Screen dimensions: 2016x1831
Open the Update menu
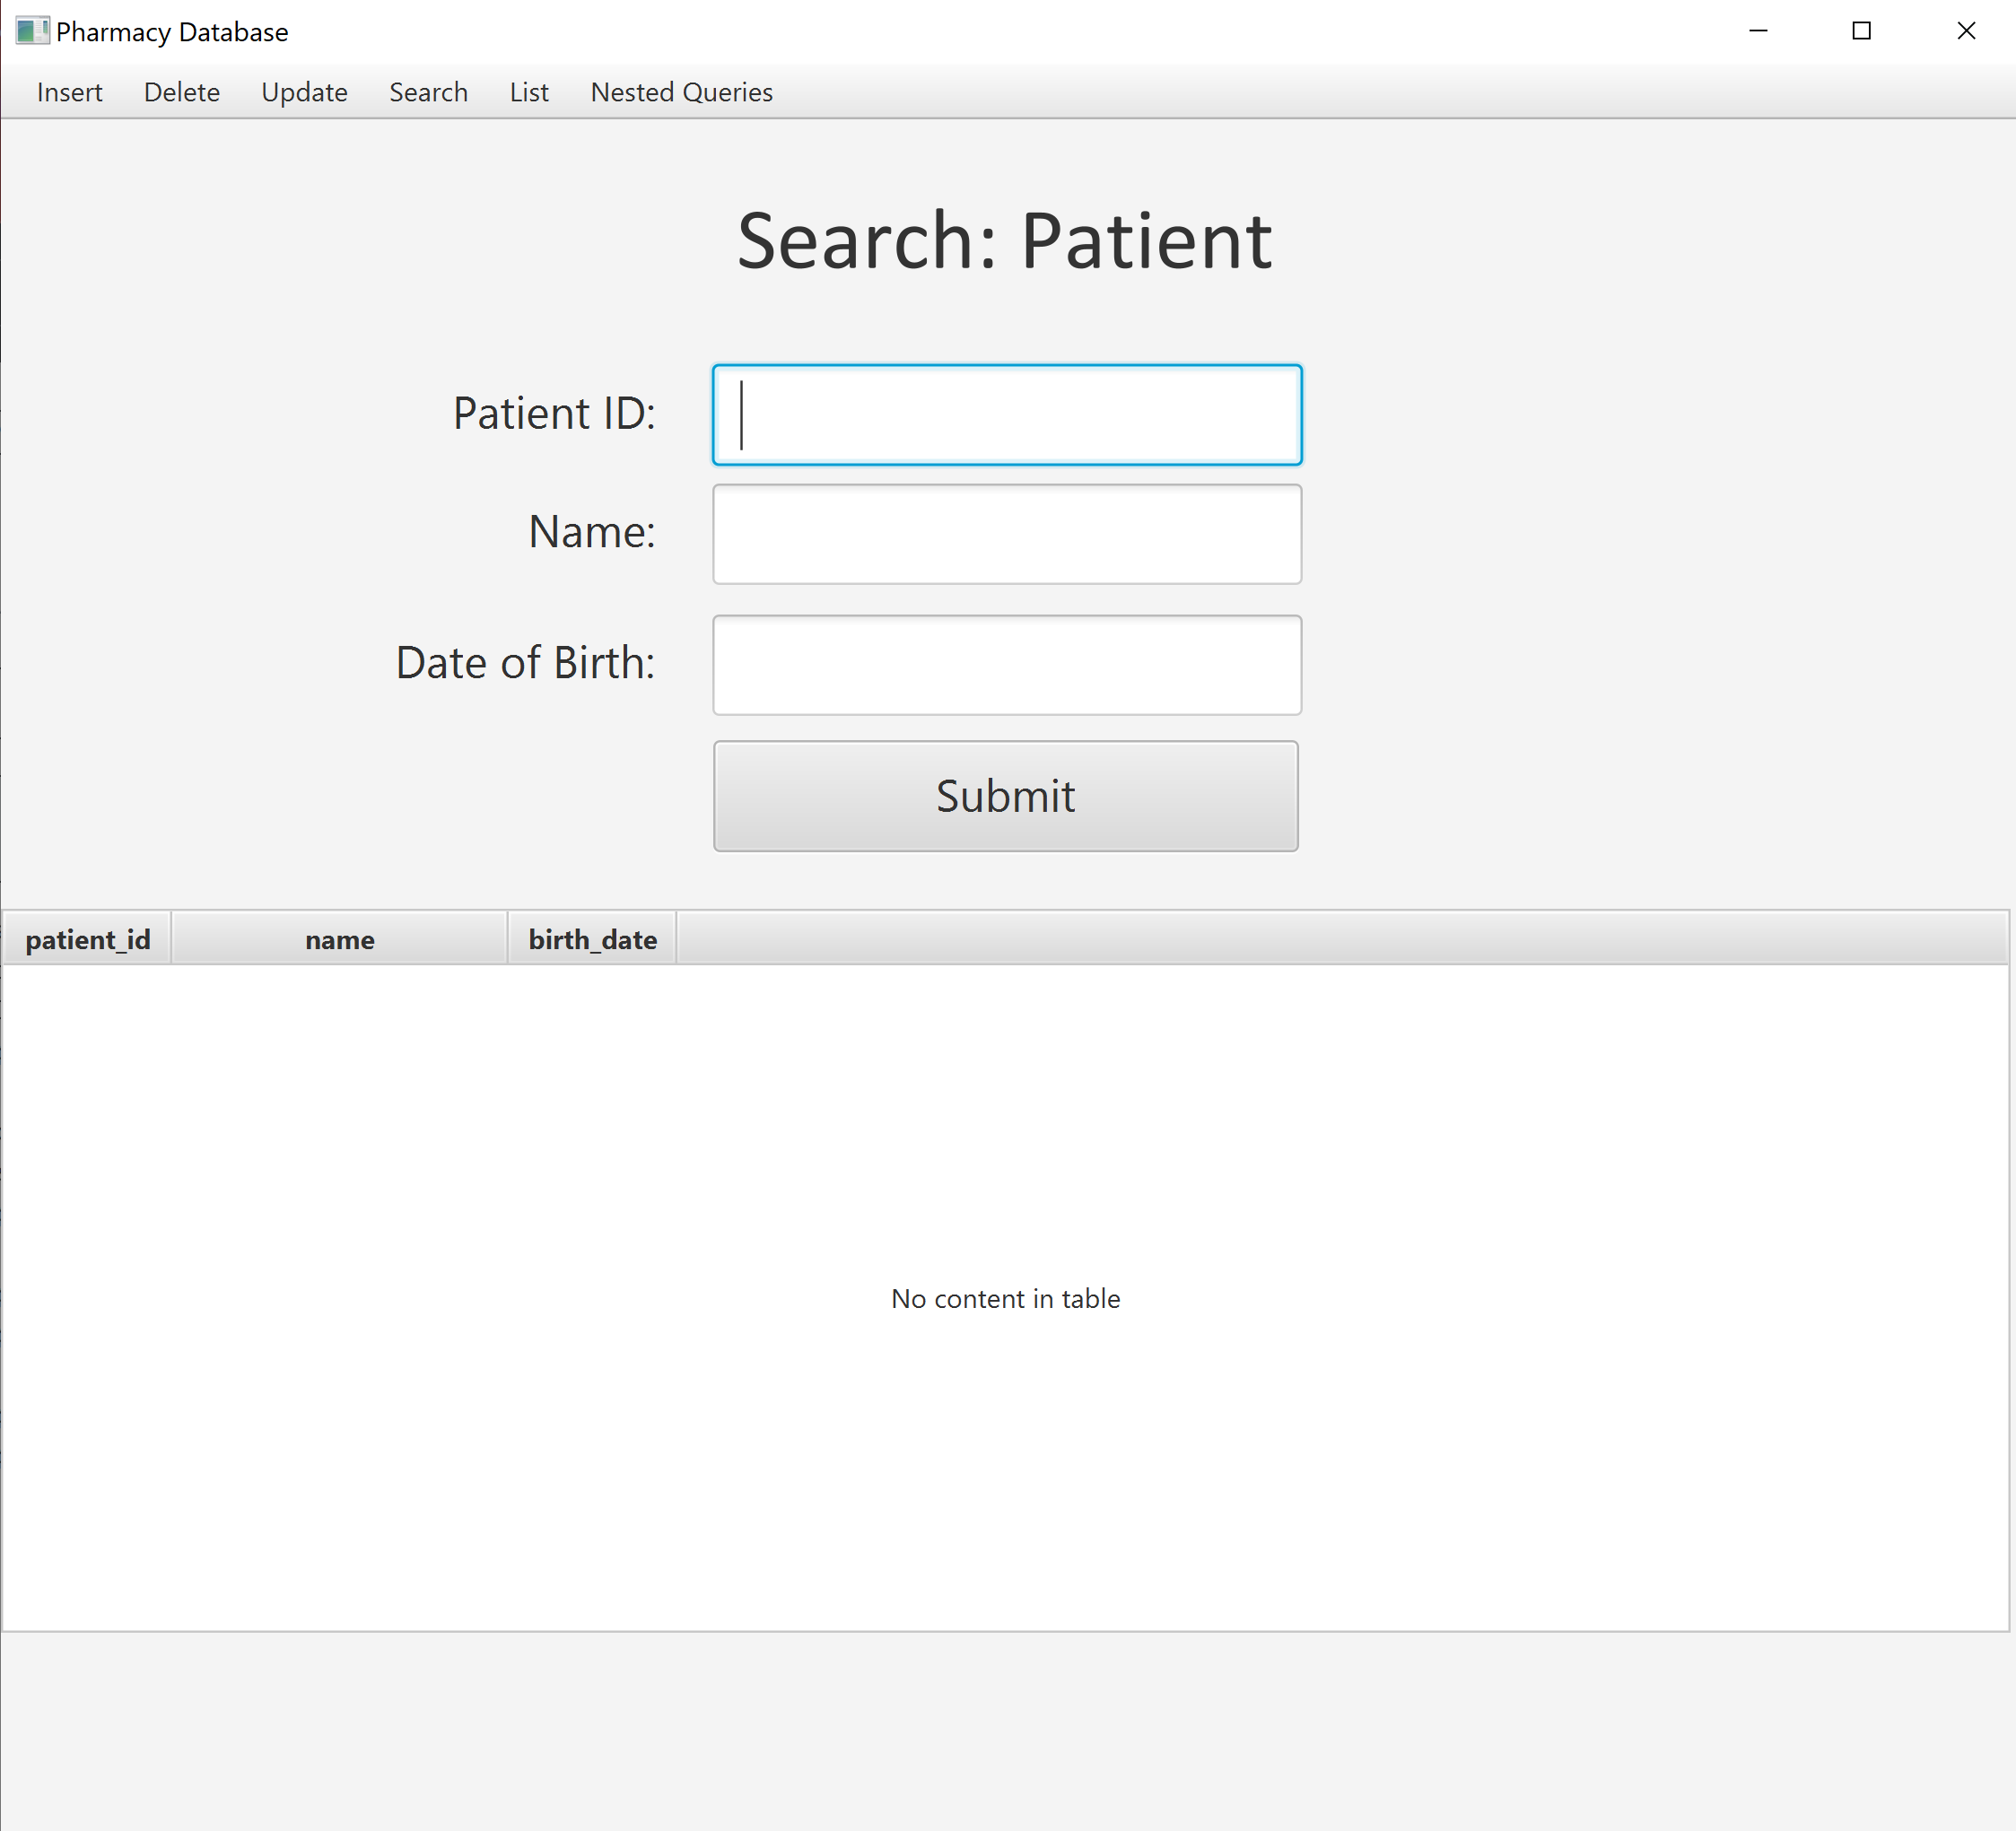pyautogui.click(x=304, y=92)
